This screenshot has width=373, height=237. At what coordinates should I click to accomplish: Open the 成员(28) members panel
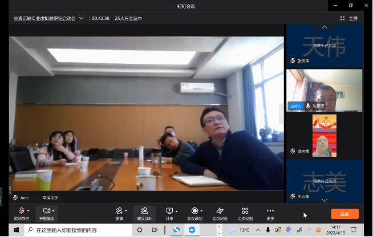(x=144, y=214)
